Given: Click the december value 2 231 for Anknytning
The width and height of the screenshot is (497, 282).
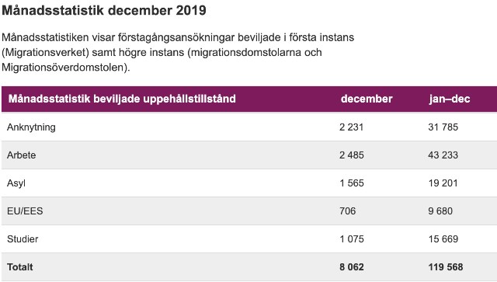Looking at the screenshot, I should click(x=351, y=127).
